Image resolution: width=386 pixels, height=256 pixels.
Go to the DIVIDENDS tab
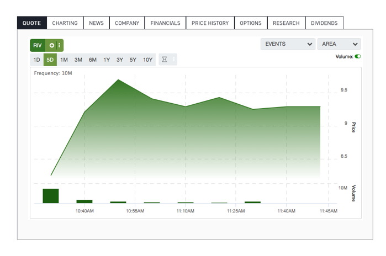324,23
